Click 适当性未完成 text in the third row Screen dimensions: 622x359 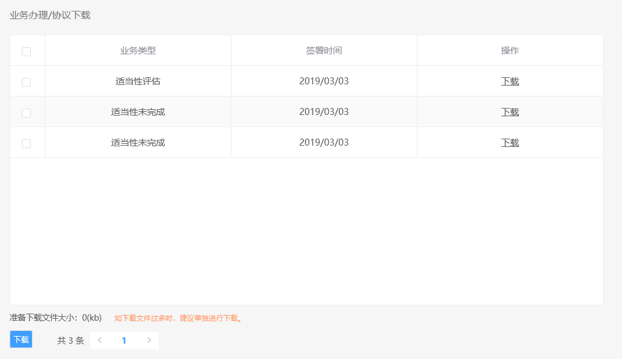point(138,143)
